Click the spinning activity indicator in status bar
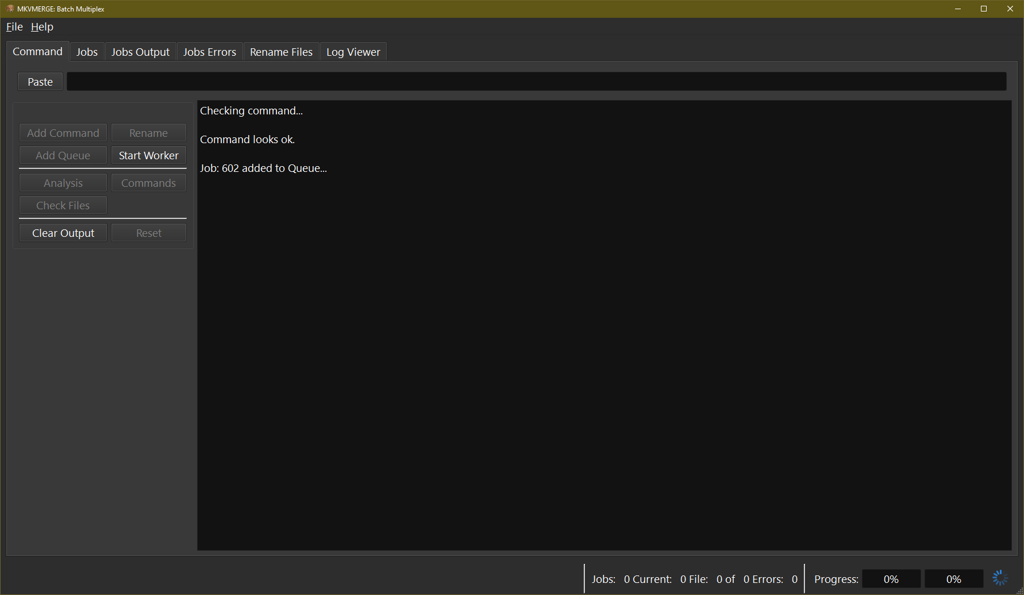Viewport: 1024px width, 595px height. pyautogui.click(x=1000, y=578)
